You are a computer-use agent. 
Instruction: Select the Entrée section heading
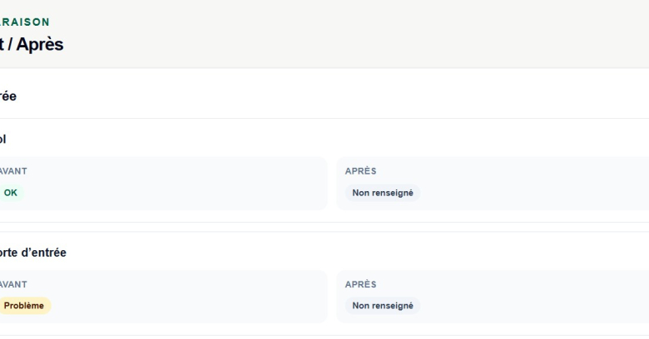click(x=7, y=96)
